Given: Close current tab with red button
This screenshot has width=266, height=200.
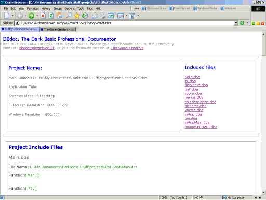Looking at the screenshot, I should coord(263,23).
